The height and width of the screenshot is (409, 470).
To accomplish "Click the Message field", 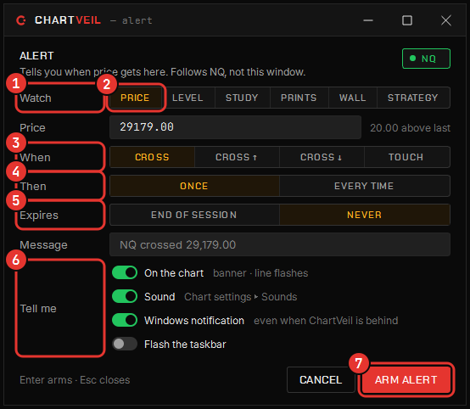I will click(x=280, y=244).
